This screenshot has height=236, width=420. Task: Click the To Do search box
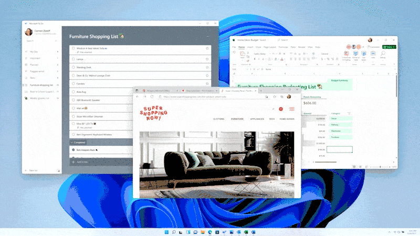coord(41,41)
